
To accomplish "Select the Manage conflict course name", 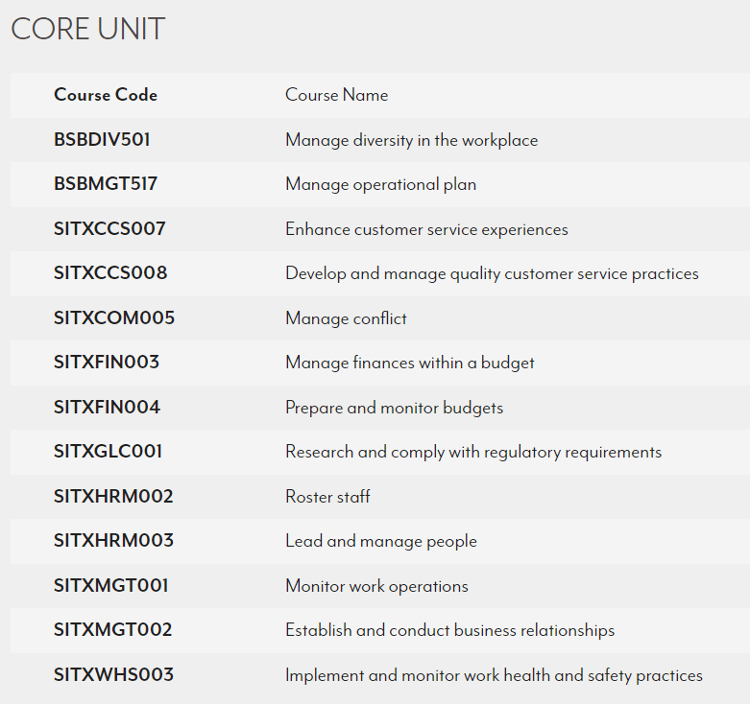I will 346,318.
